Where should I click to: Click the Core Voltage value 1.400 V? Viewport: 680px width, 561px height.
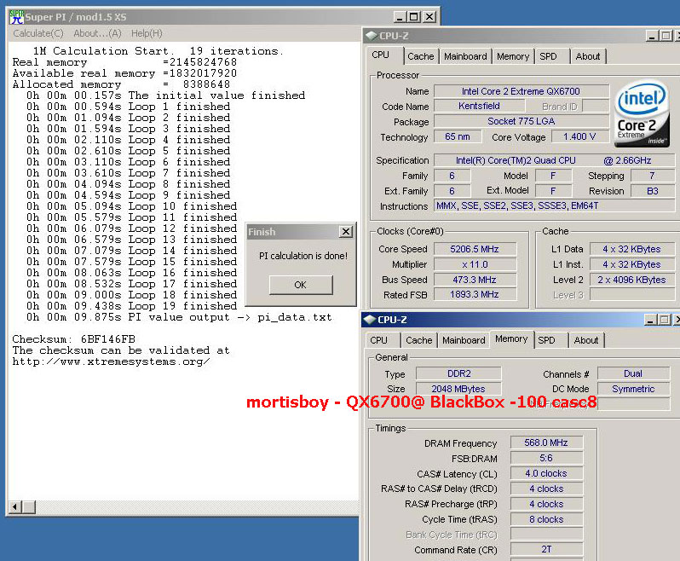pos(579,136)
